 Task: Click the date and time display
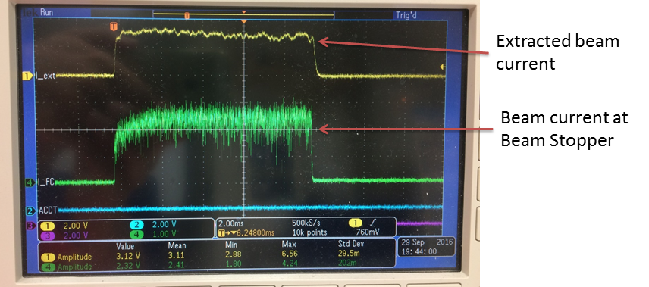tap(426, 246)
